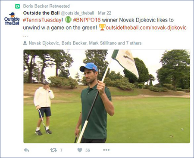Like the tweet with the heart icon
Image resolution: width=194 pixels, height=158 pixels.
80,150
